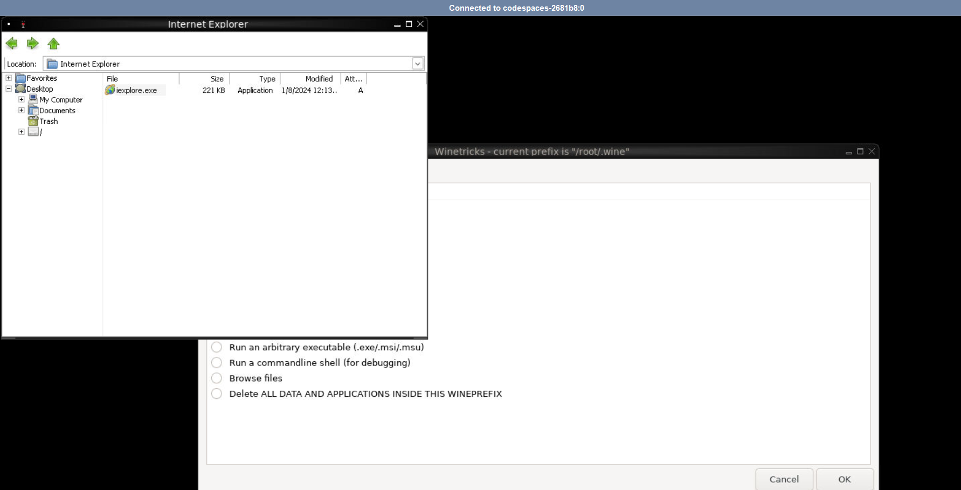Collapse the Desktop tree node
Image resolution: width=961 pixels, height=490 pixels.
[9, 89]
